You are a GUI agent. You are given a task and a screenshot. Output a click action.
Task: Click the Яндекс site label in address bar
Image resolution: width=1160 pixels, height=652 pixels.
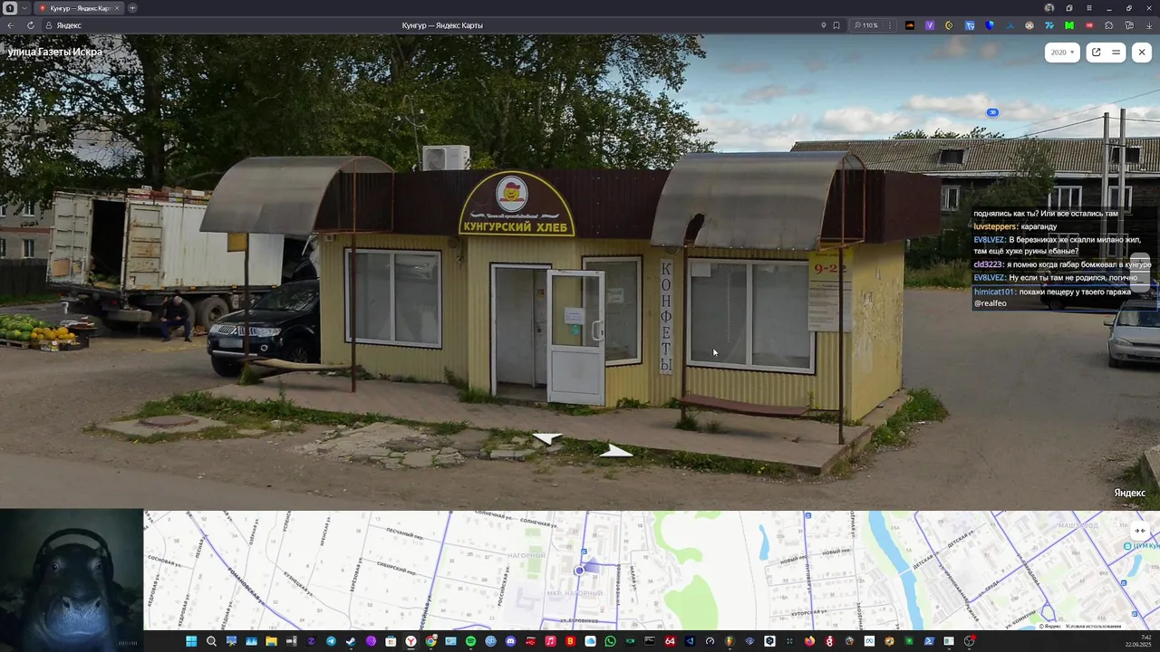click(69, 25)
